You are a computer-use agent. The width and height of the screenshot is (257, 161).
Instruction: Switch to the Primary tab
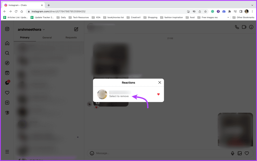click(x=25, y=38)
